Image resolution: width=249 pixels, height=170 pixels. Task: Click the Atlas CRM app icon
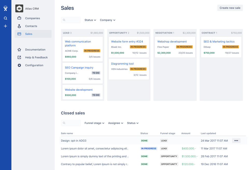click(19, 8)
